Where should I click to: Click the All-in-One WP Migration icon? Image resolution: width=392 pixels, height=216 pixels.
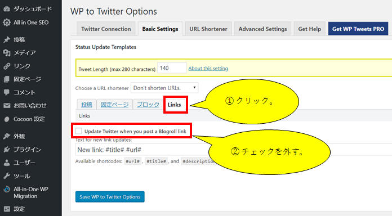[x=7, y=189]
